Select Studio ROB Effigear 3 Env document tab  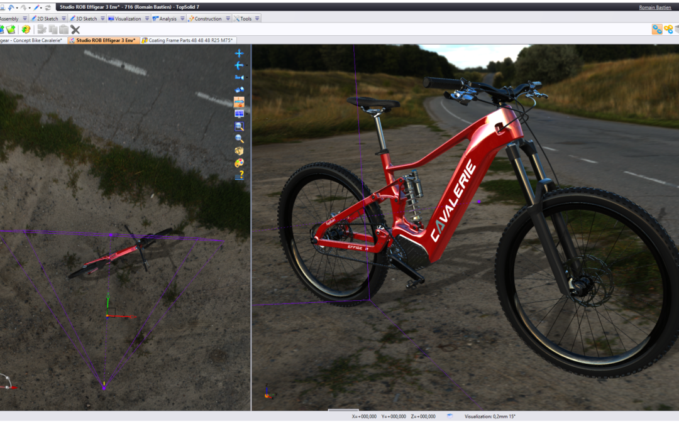[x=103, y=40]
